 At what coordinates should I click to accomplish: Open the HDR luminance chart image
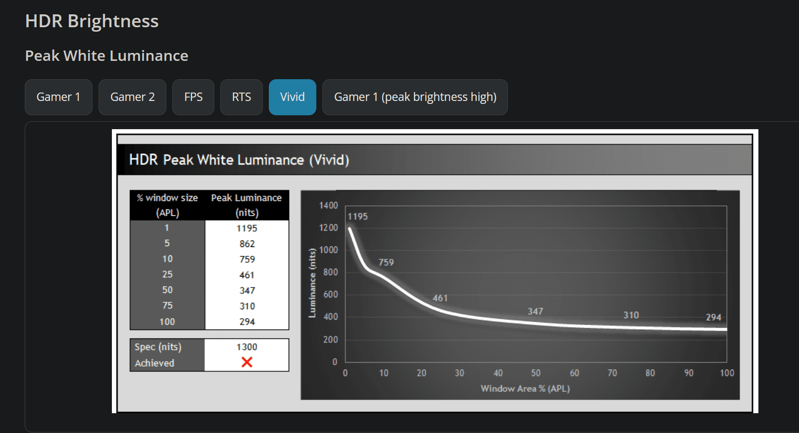[435, 271]
